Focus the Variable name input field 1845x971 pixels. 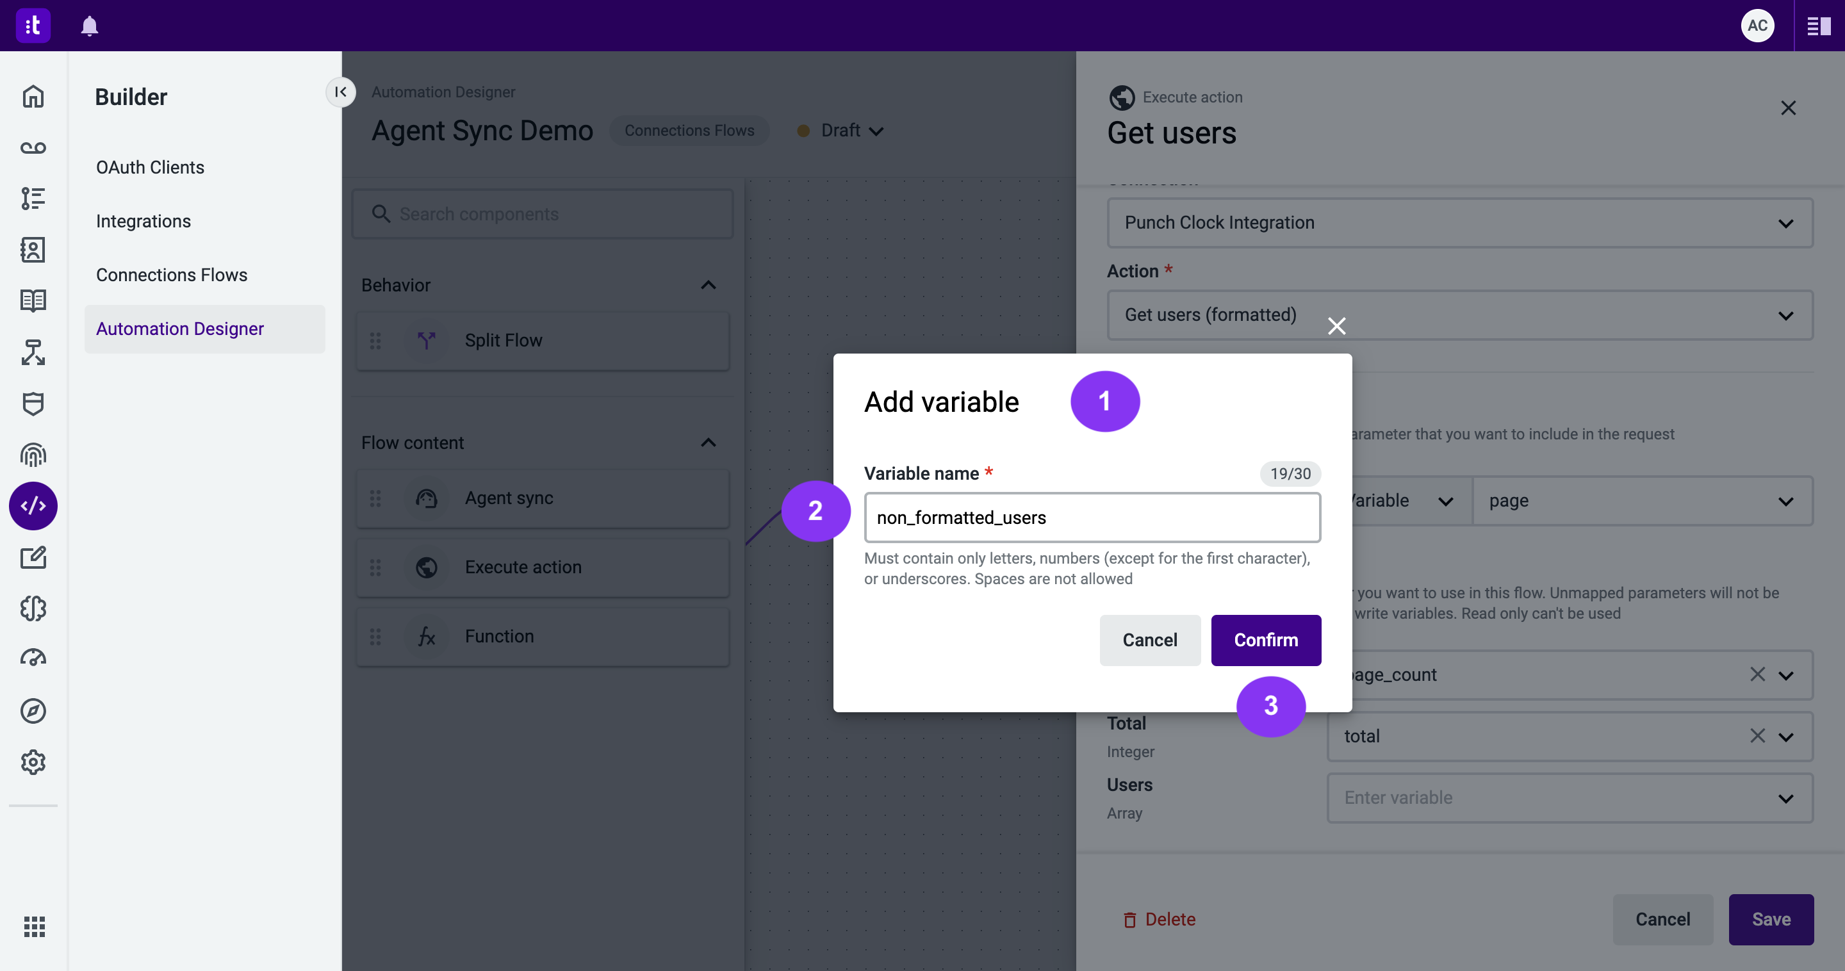(1092, 518)
